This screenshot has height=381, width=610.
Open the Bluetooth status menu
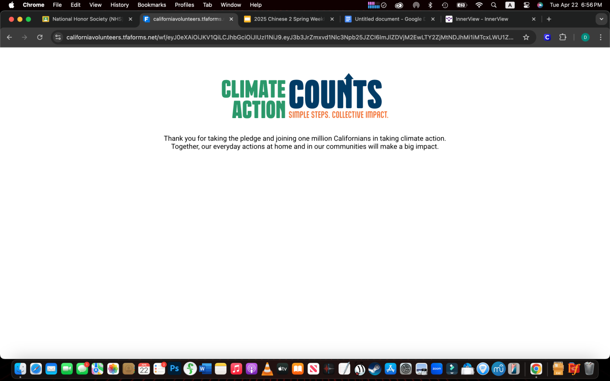(x=430, y=5)
